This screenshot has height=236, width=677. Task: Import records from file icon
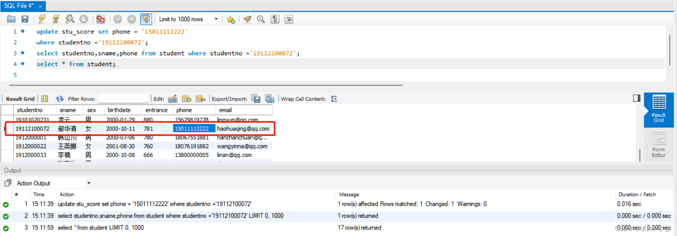269,99
